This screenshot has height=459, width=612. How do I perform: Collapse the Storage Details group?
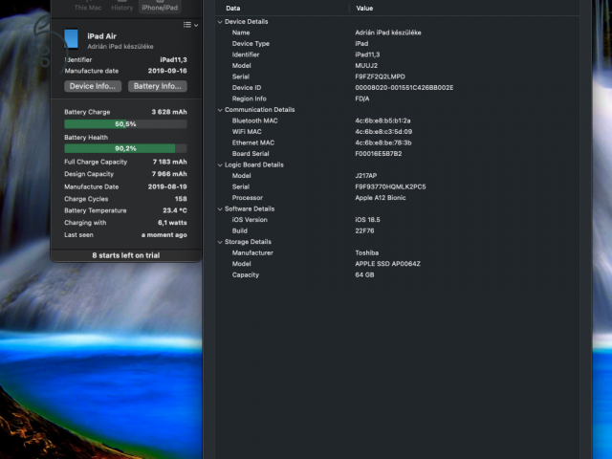tap(220, 242)
